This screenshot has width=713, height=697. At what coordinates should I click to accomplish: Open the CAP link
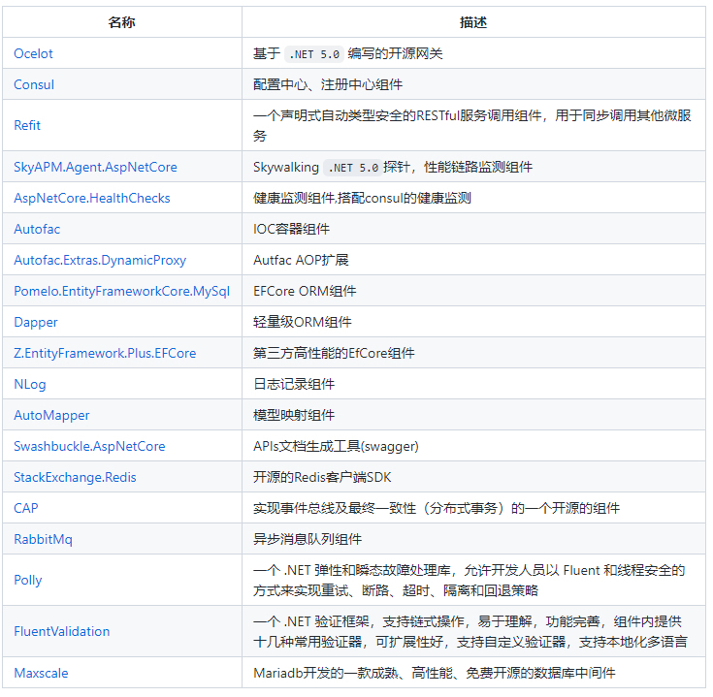(26, 508)
